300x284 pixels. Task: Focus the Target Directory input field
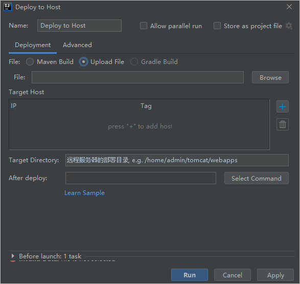point(177,160)
